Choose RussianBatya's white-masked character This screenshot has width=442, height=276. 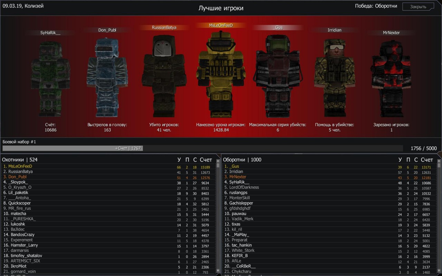click(164, 76)
